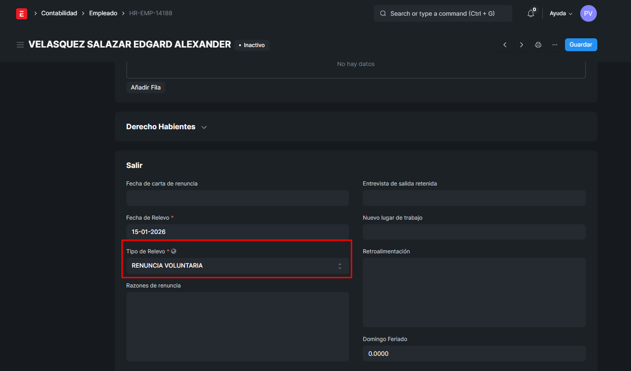This screenshot has width=631, height=371.
Task: Navigate to Empleado breadcrumb
Action: pos(103,13)
